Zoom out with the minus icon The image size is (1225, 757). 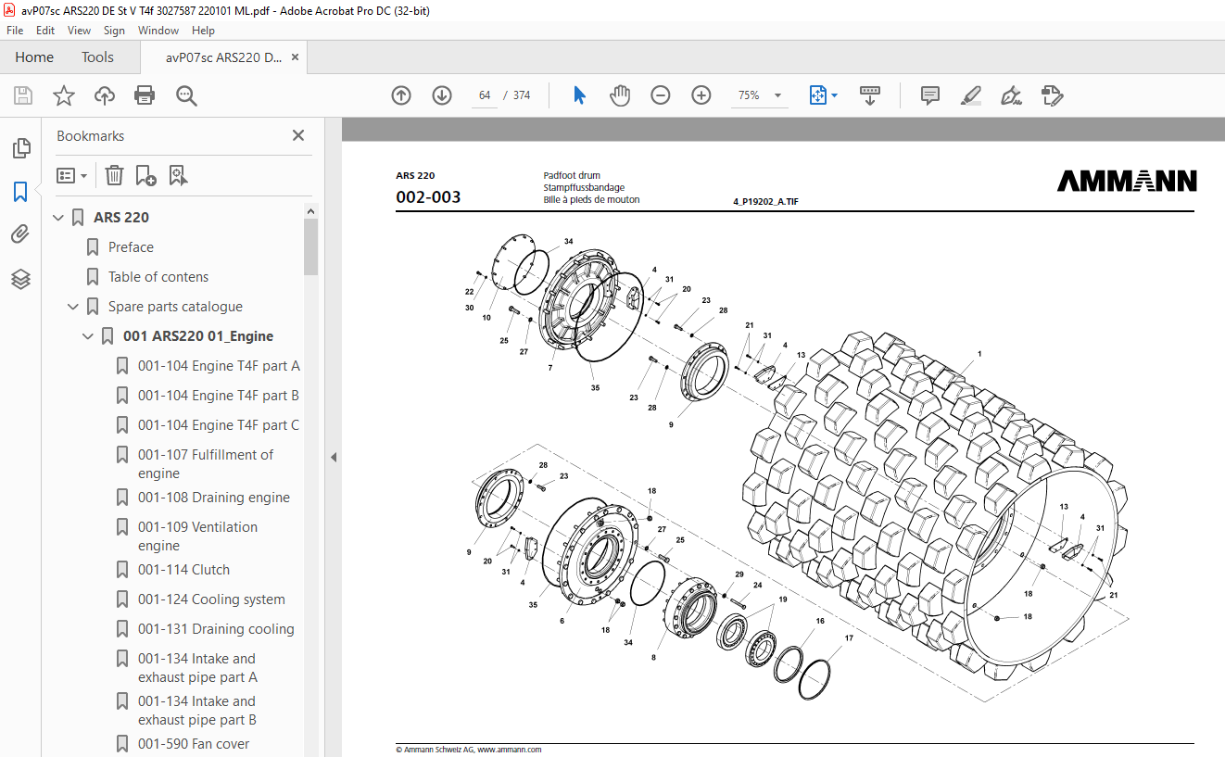coord(661,95)
